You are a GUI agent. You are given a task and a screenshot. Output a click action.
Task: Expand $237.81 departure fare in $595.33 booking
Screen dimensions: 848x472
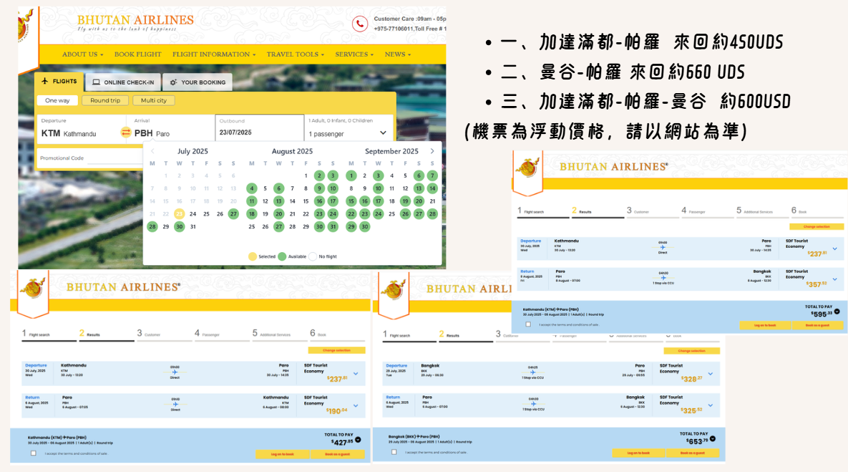[x=835, y=249]
